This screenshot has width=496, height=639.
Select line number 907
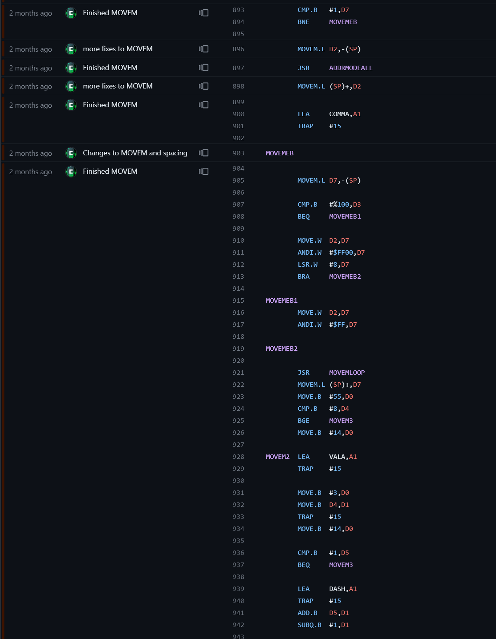coord(238,205)
